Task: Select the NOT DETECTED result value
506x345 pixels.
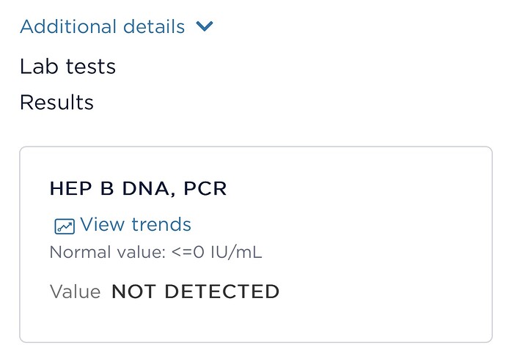Action: [195, 292]
